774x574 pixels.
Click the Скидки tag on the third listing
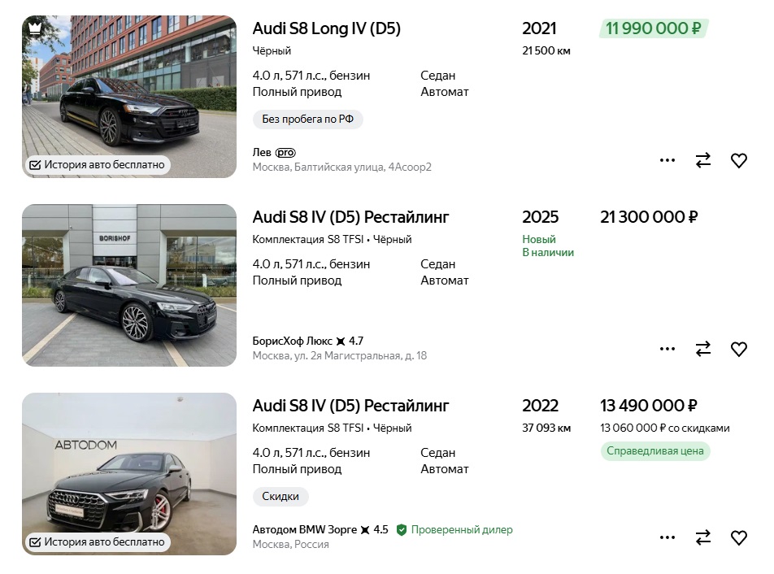tap(280, 497)
